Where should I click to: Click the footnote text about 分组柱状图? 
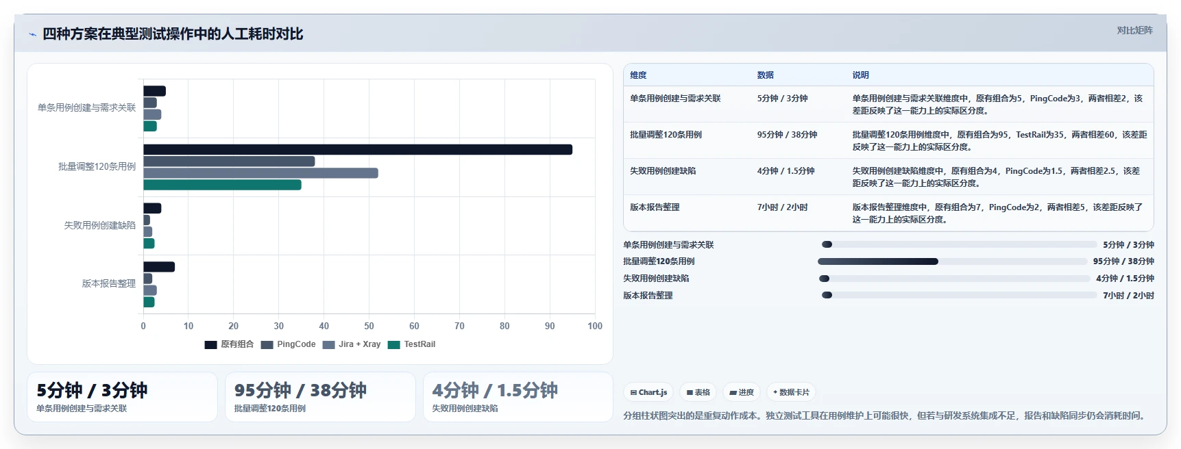tap(886, 416)
